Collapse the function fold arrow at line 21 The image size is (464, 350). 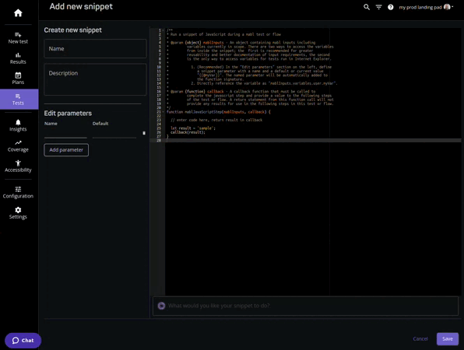[163, 112]
